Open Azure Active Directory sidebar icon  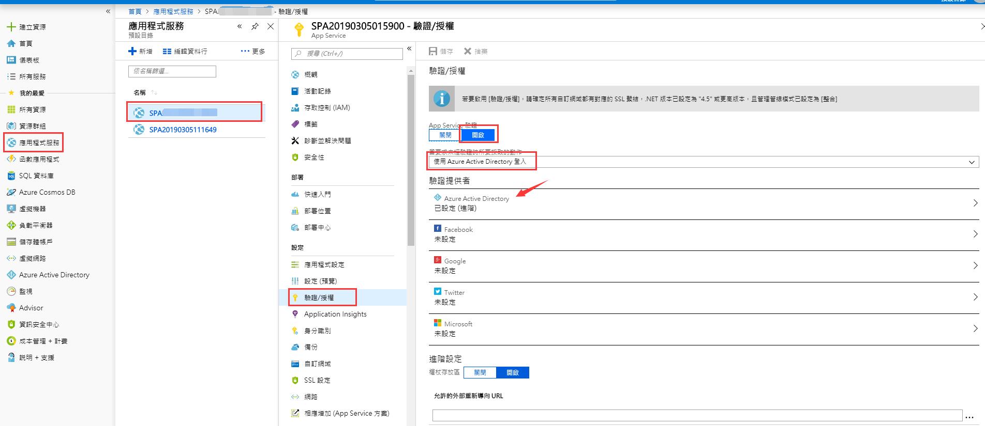(11, 275)
